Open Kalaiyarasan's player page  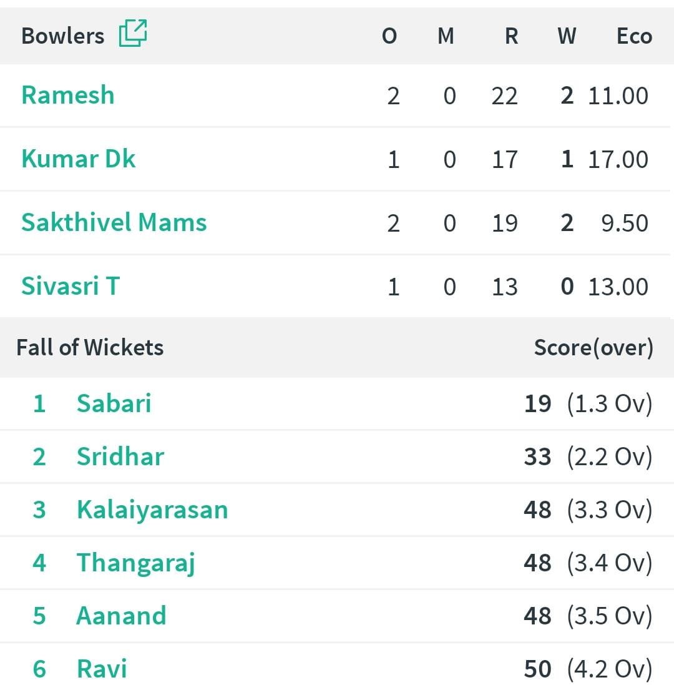tap(152, 510)
